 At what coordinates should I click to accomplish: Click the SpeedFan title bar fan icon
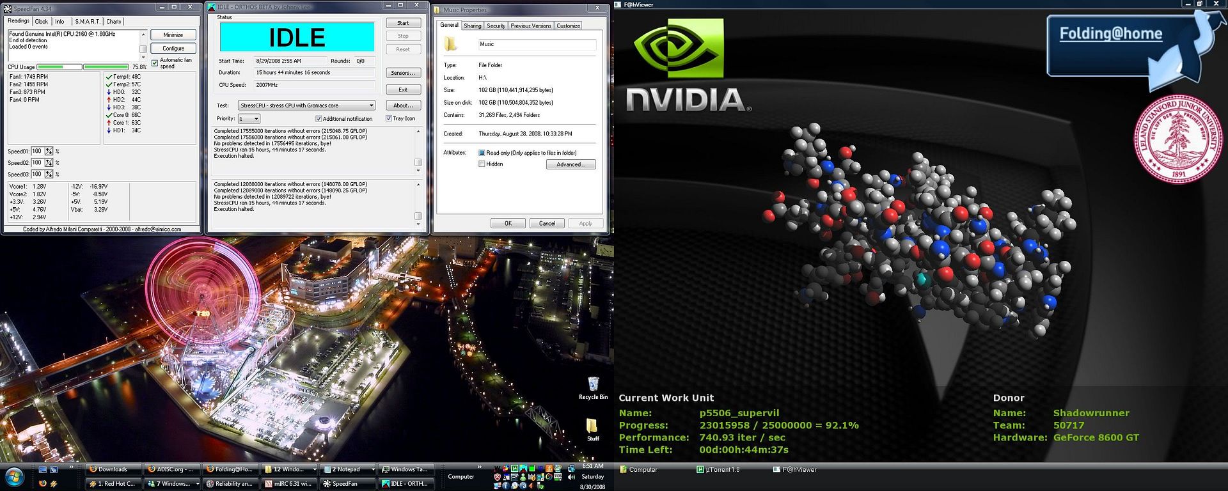(8, 8)
